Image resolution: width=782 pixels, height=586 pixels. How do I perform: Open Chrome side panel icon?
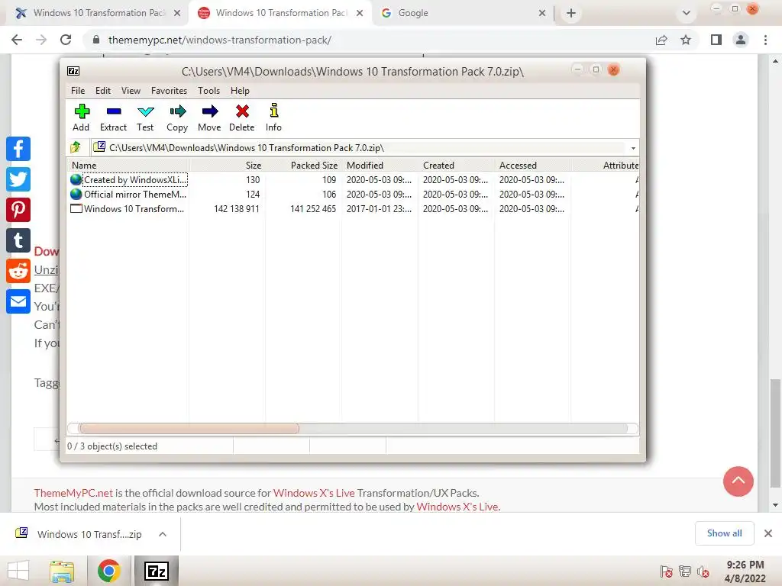[x=716, y=40]
